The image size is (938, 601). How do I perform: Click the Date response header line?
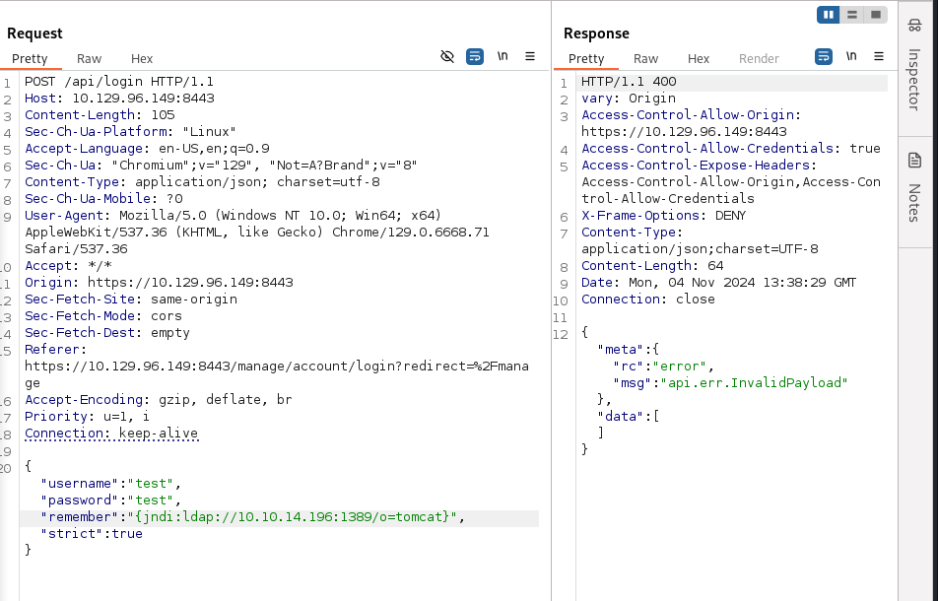[x=718, y=282]
